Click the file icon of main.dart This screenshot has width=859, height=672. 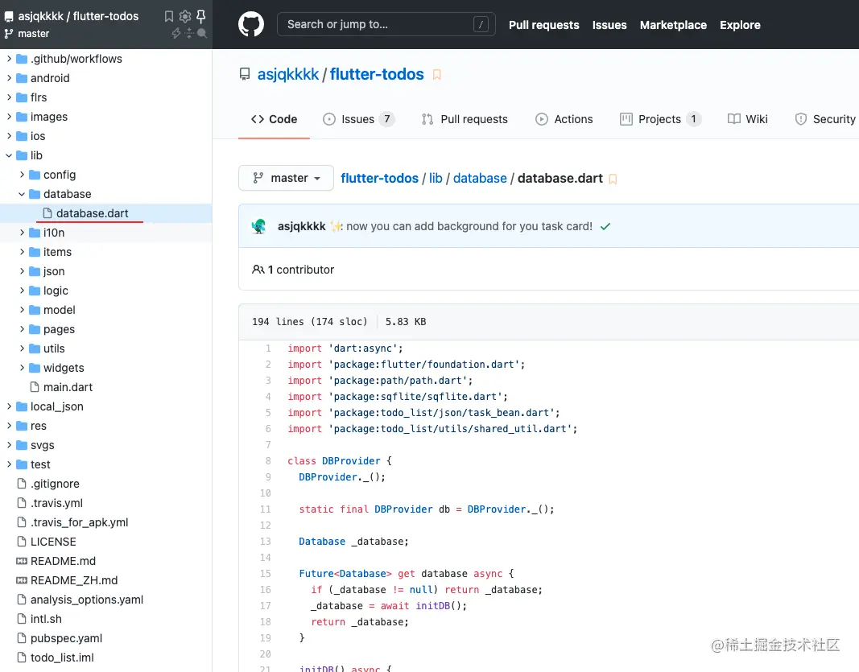pos(35,387)
